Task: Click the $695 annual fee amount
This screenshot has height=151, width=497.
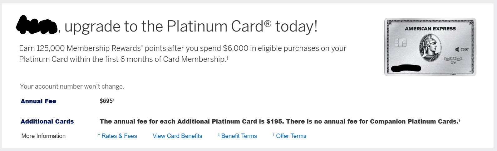Action: (106, 101)
